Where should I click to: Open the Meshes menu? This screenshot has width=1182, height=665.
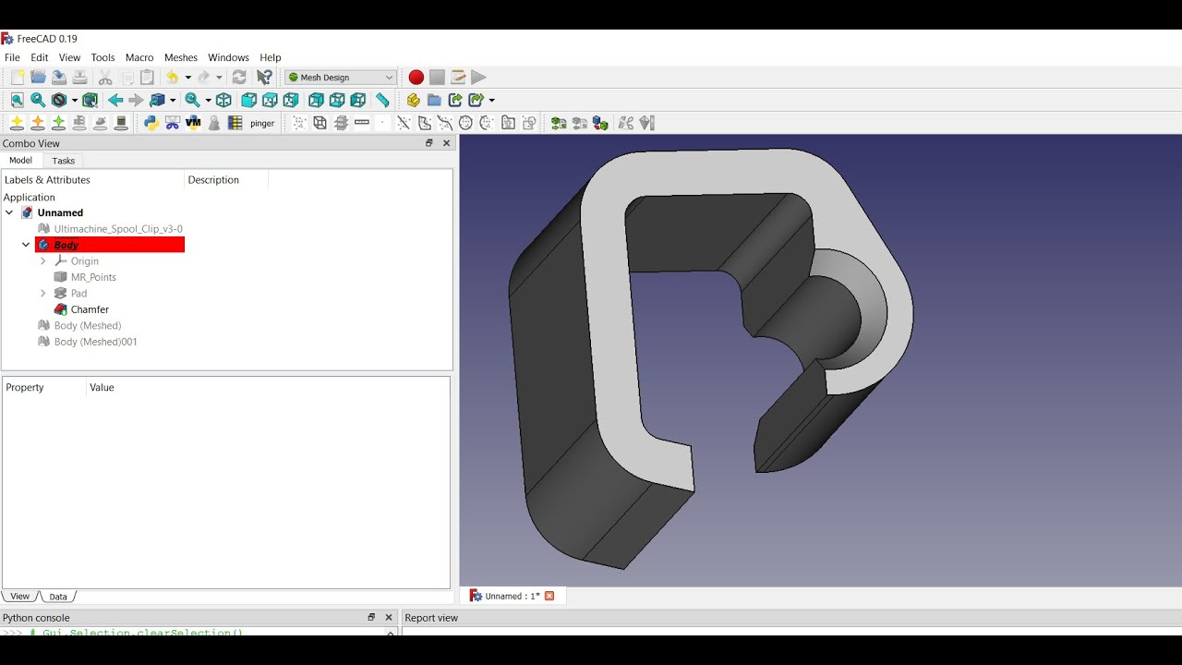coord(181,57)
